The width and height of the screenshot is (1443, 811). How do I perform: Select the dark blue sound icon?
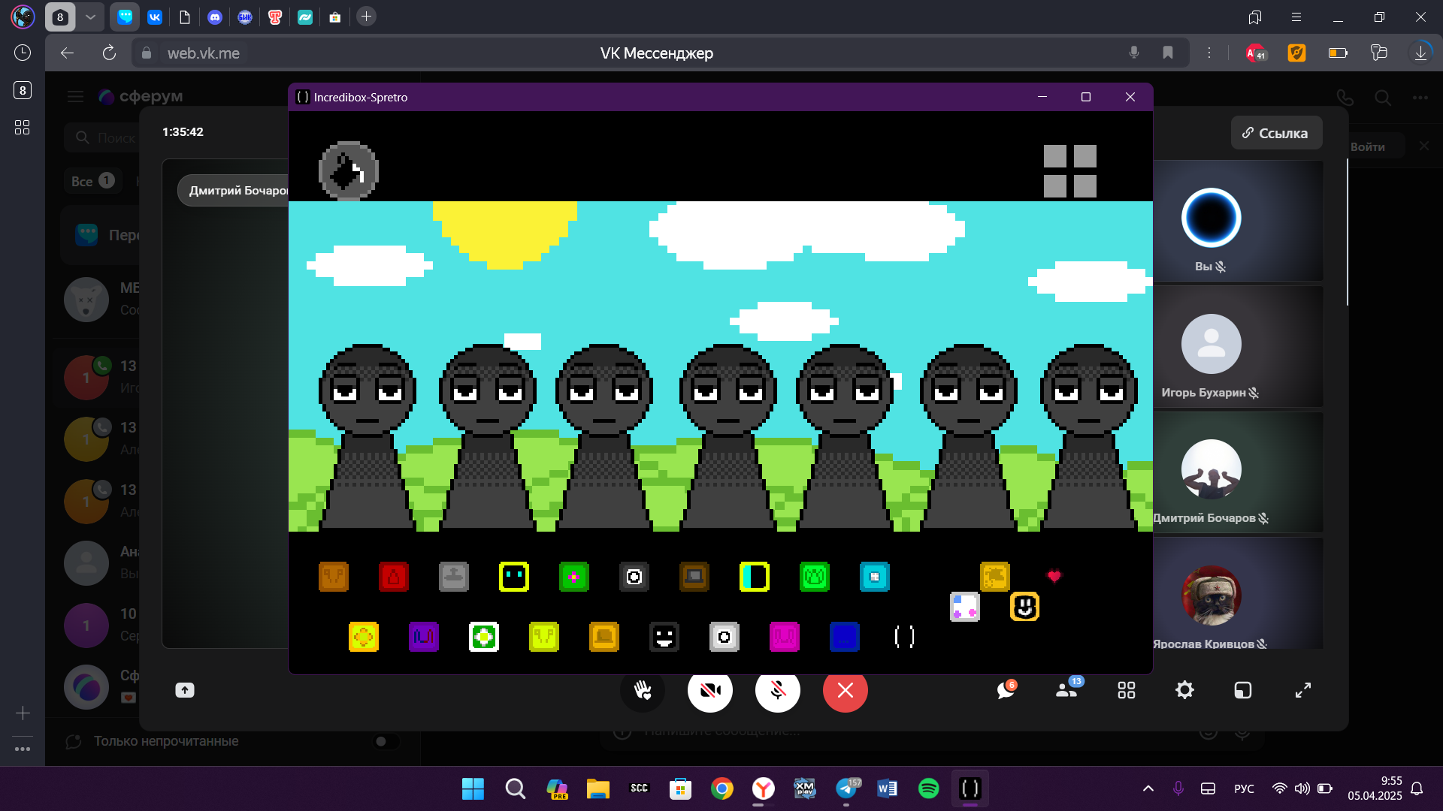point(845,637)
